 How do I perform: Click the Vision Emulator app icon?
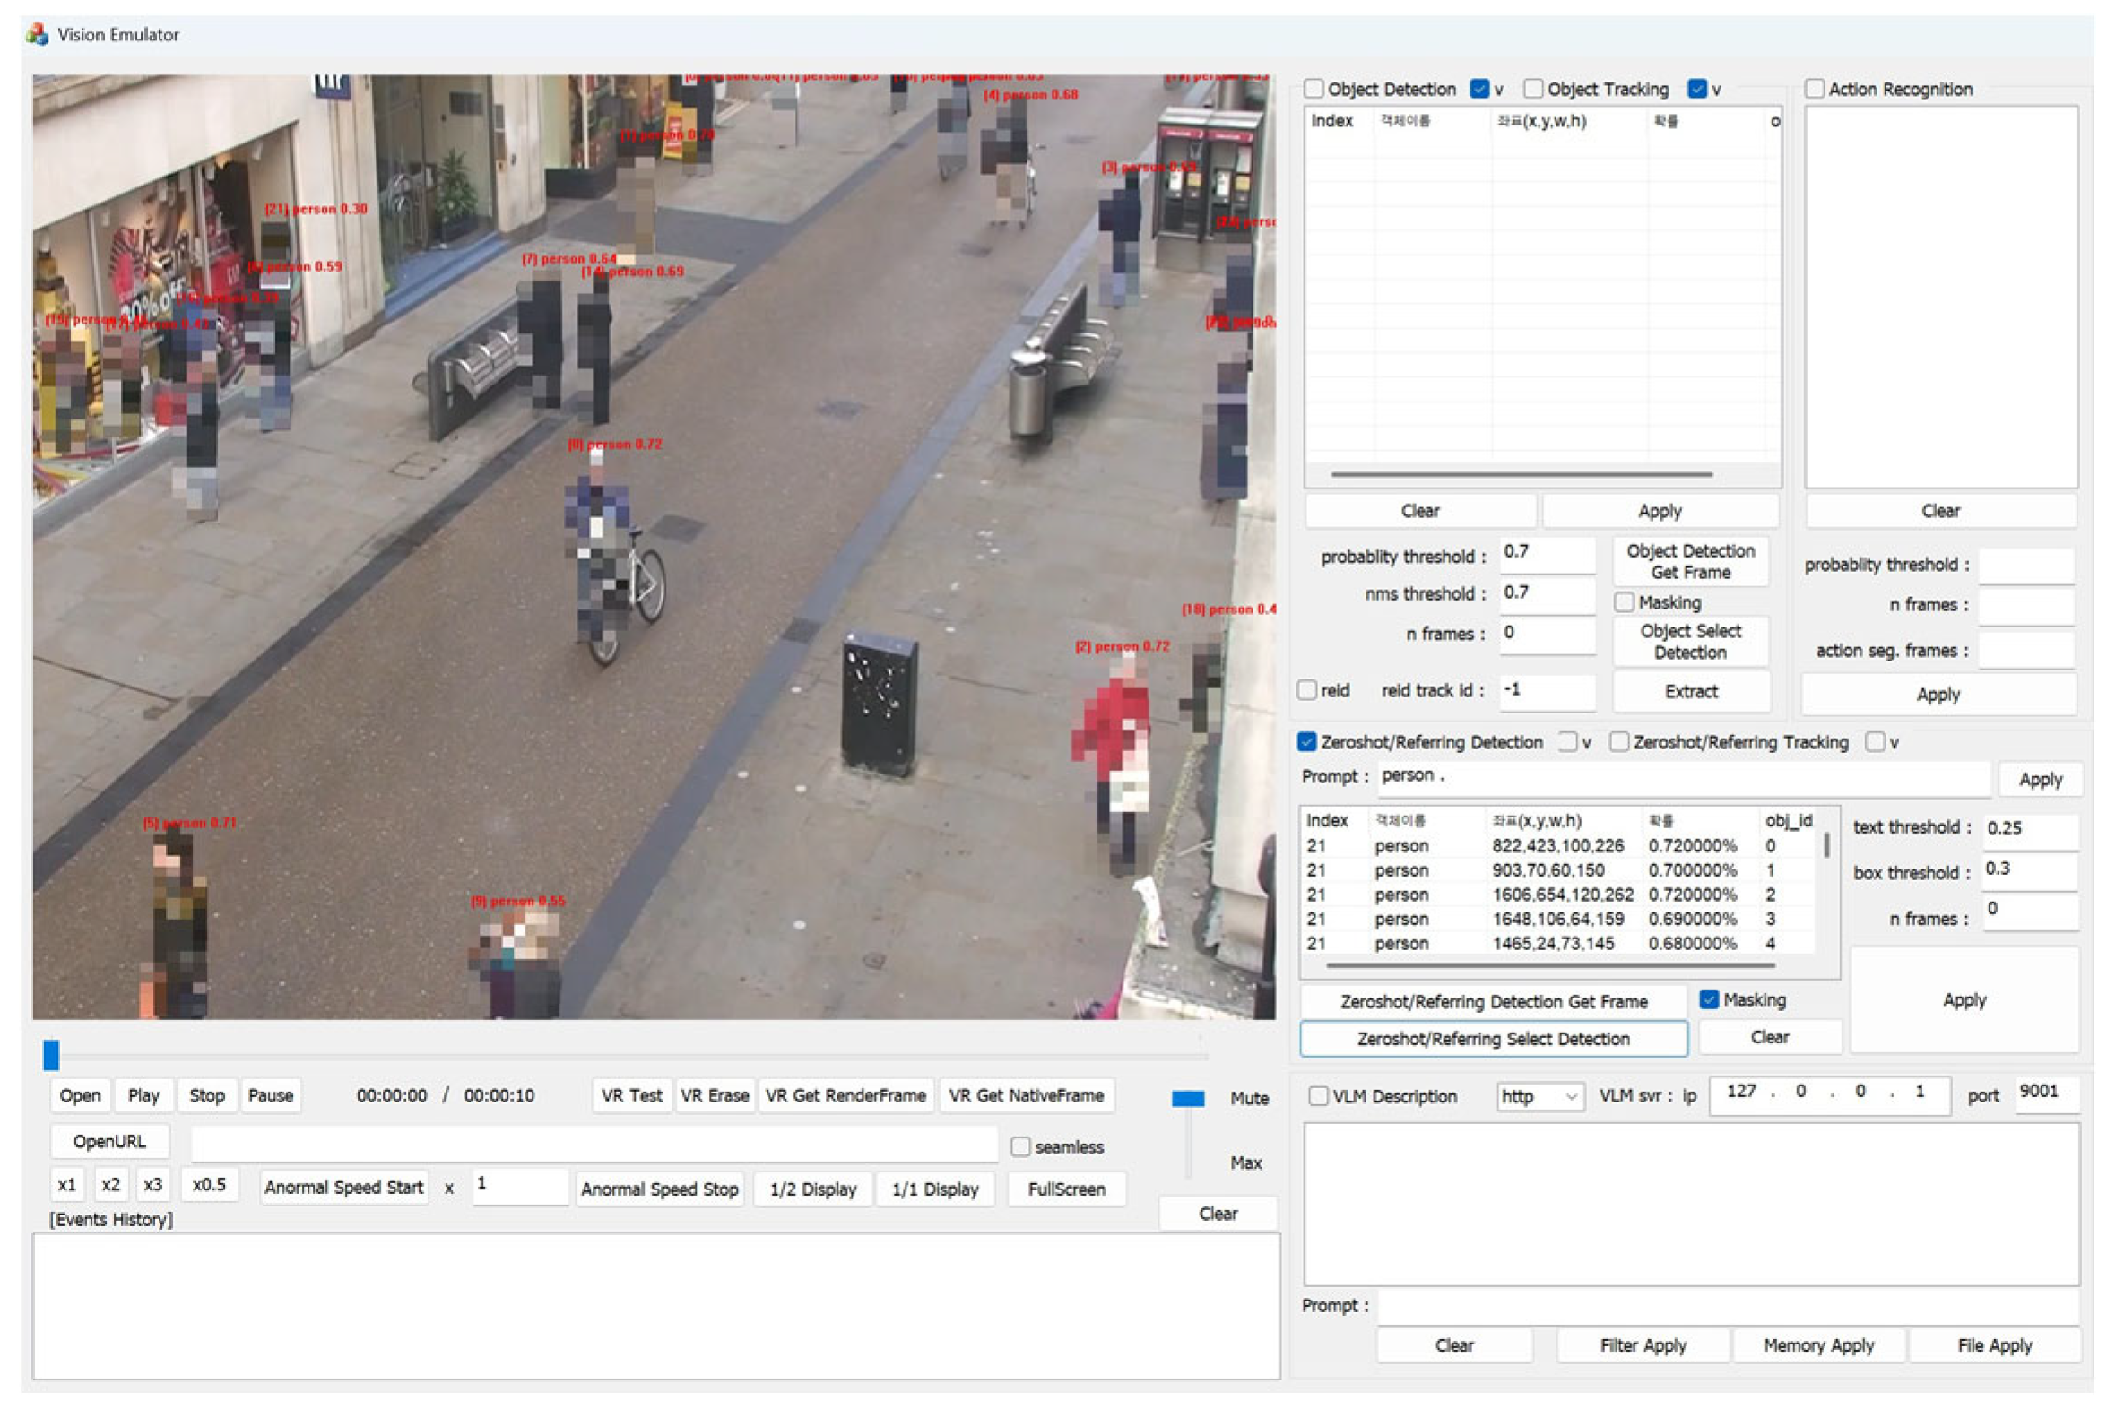click(37, 34)
